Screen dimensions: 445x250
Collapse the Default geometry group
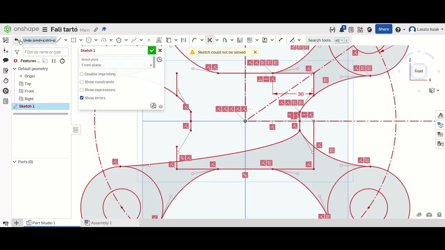15,69
